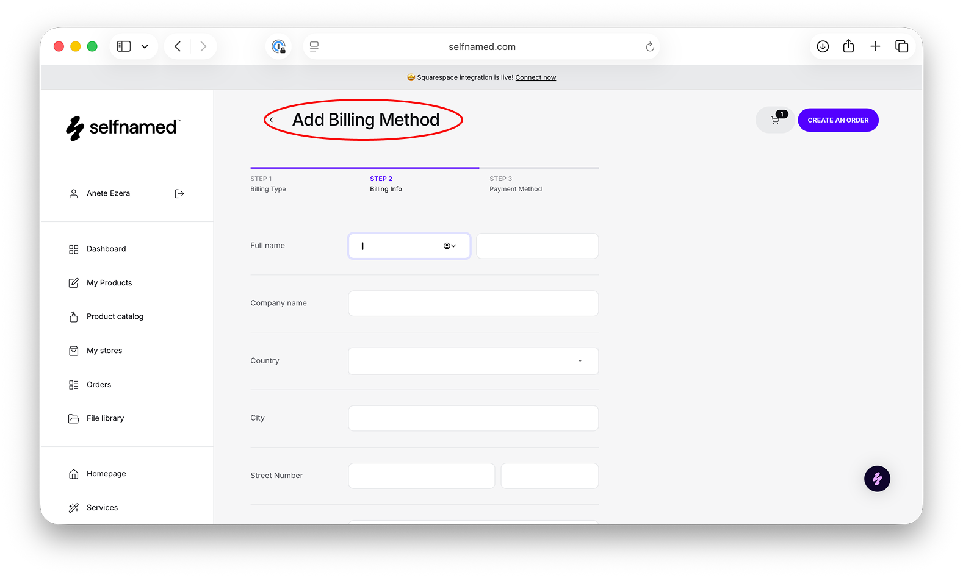This screenshot has height=578, width=963.
Task: Open contact autofill dropdown in name field
Action: [x=450, y=246]
